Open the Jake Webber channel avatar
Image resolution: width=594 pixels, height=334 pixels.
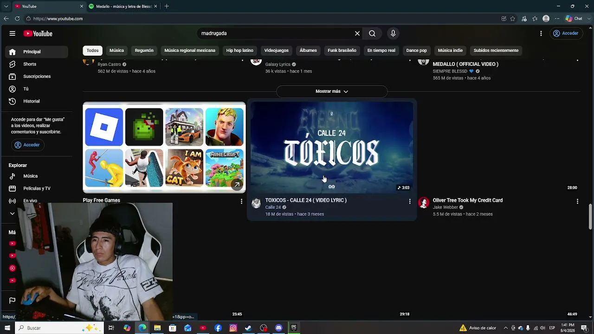[424, 203]
